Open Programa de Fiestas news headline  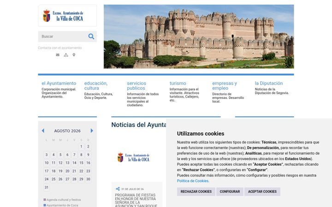136,201
